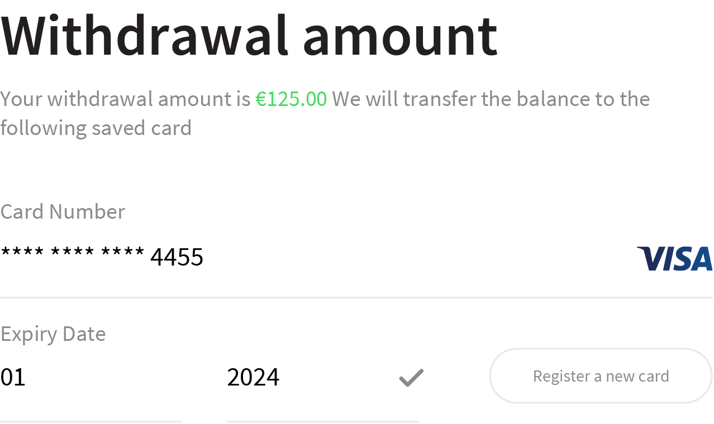The height and width of the screenshot is (424, 714).
Task: Click the divider line below the card number
Action: [x=356, y=298]
